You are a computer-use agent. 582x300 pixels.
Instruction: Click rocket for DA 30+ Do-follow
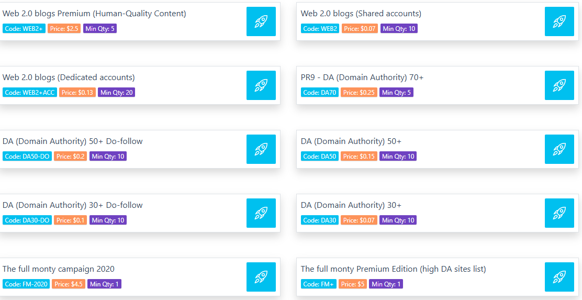click(x=261, y=213)
